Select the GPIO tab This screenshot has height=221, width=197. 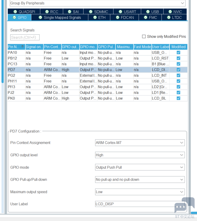pos(20,17)
